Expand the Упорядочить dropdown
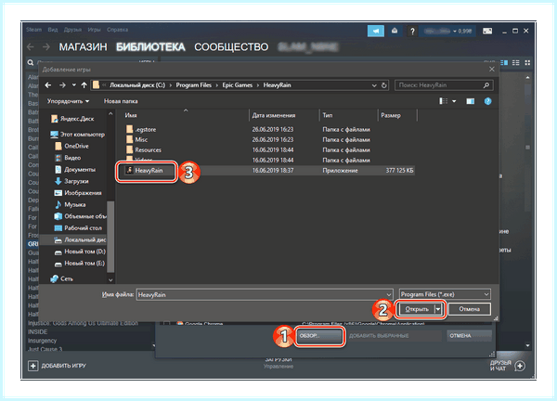557x401 pixels. pyautogui.click(x=68, y=101)
